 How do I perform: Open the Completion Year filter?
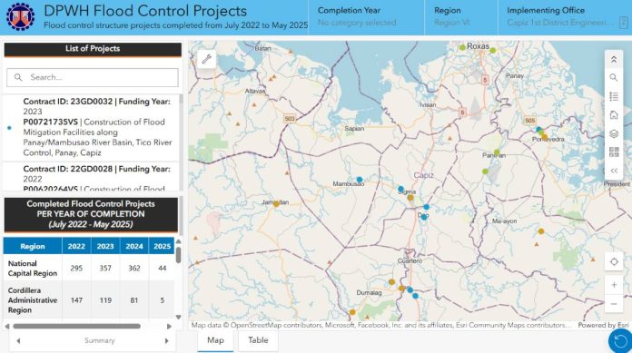tap(366, 17)
